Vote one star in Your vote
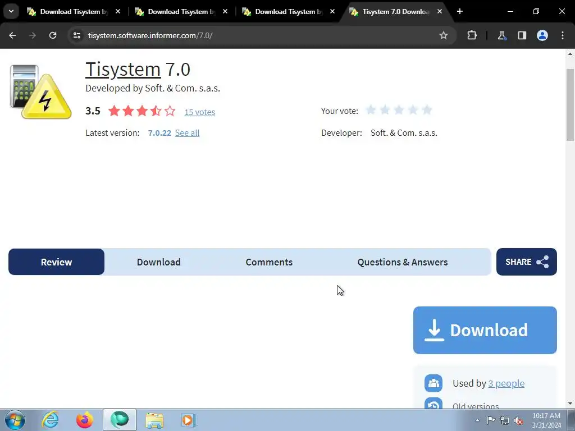575x431 pixels. [371, 110]
